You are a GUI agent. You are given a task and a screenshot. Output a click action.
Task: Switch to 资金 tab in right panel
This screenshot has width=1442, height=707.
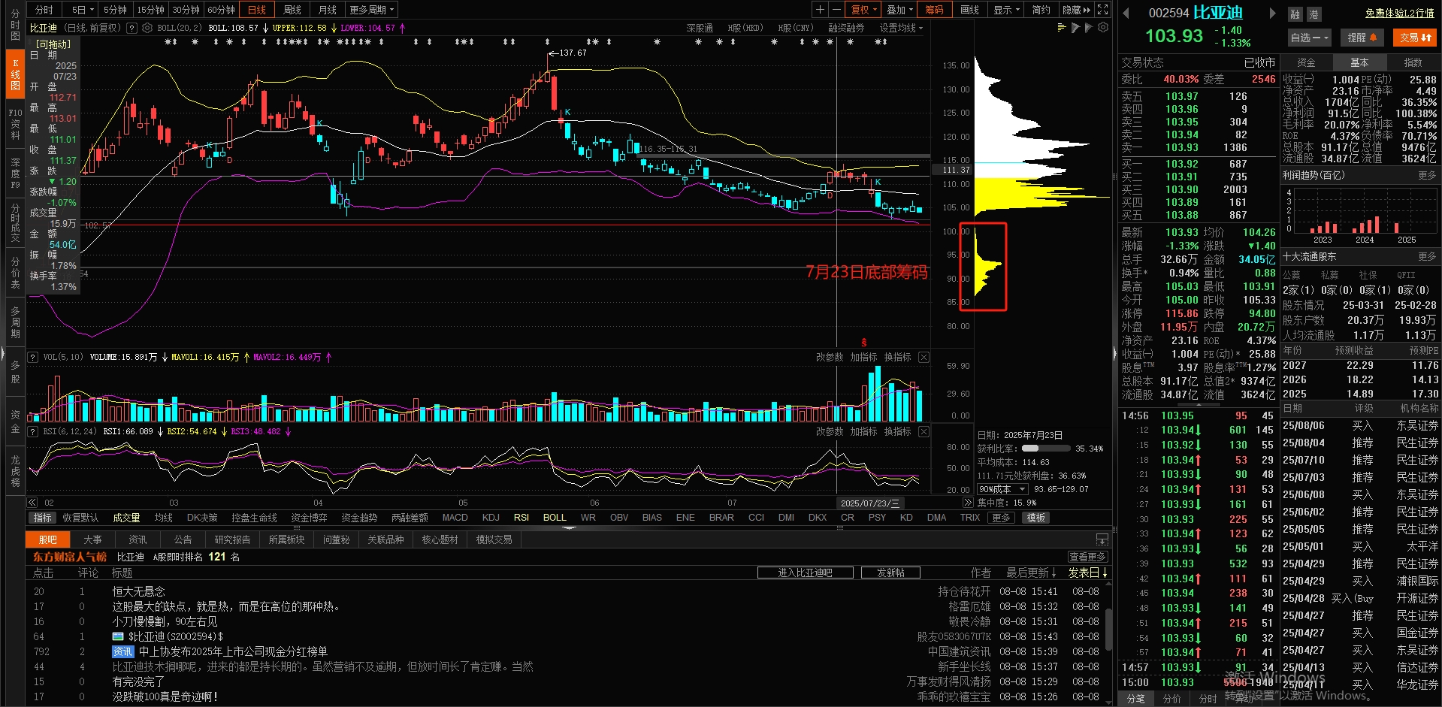click(1306, 62)
